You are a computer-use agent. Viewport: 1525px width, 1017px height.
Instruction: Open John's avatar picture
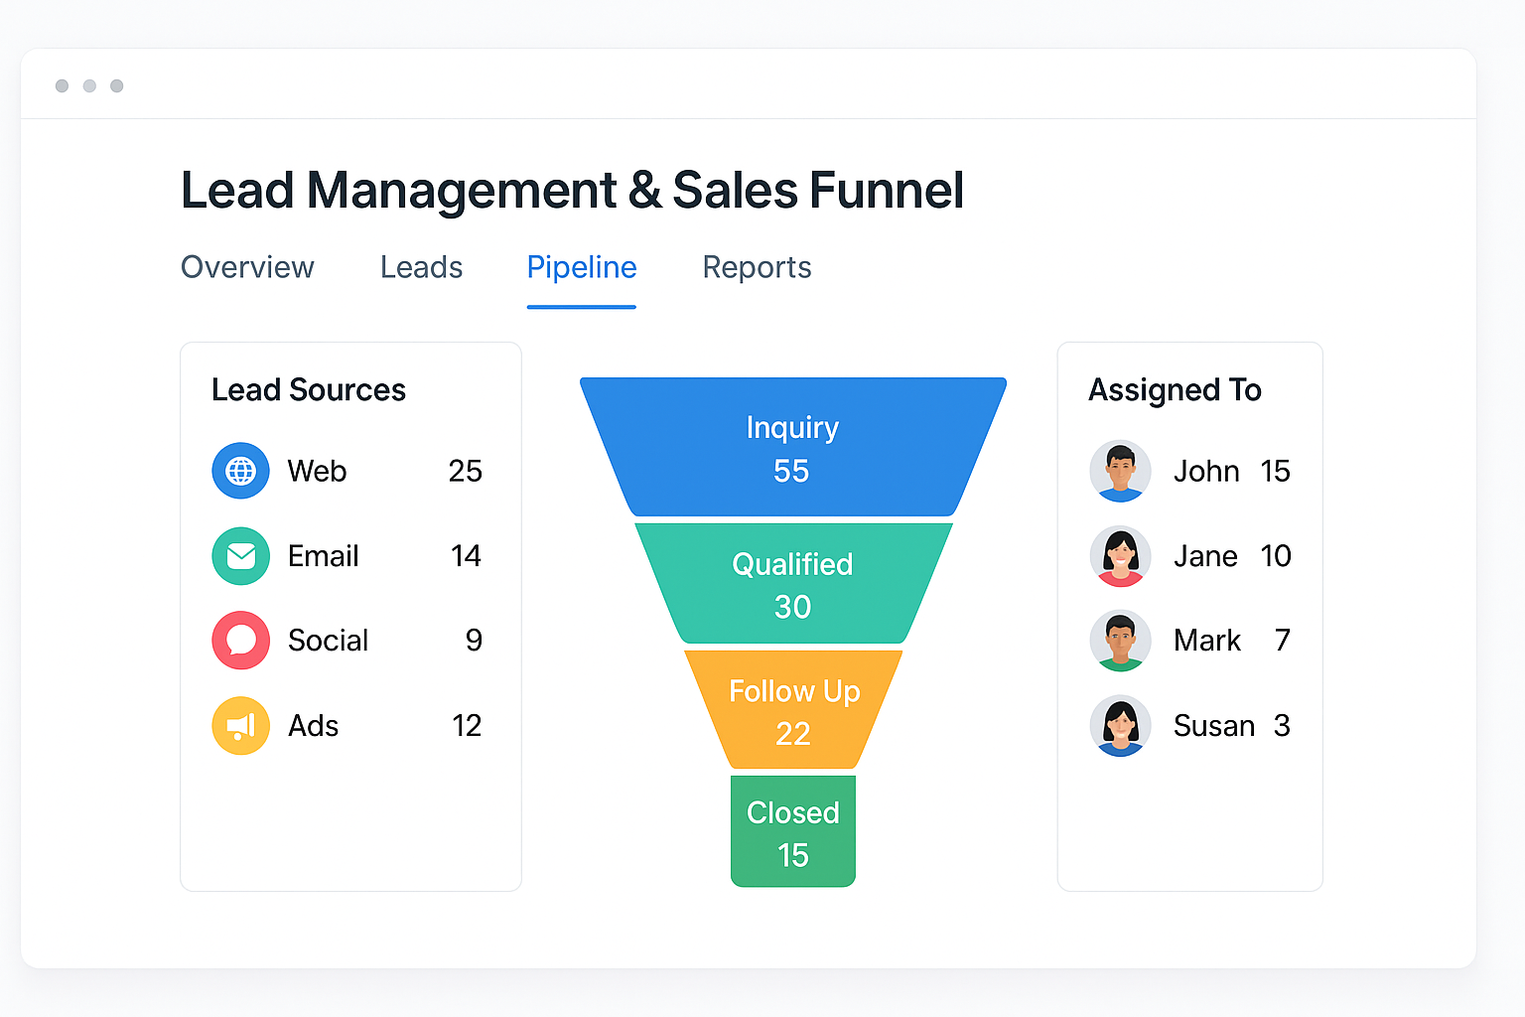point(1120,471)
